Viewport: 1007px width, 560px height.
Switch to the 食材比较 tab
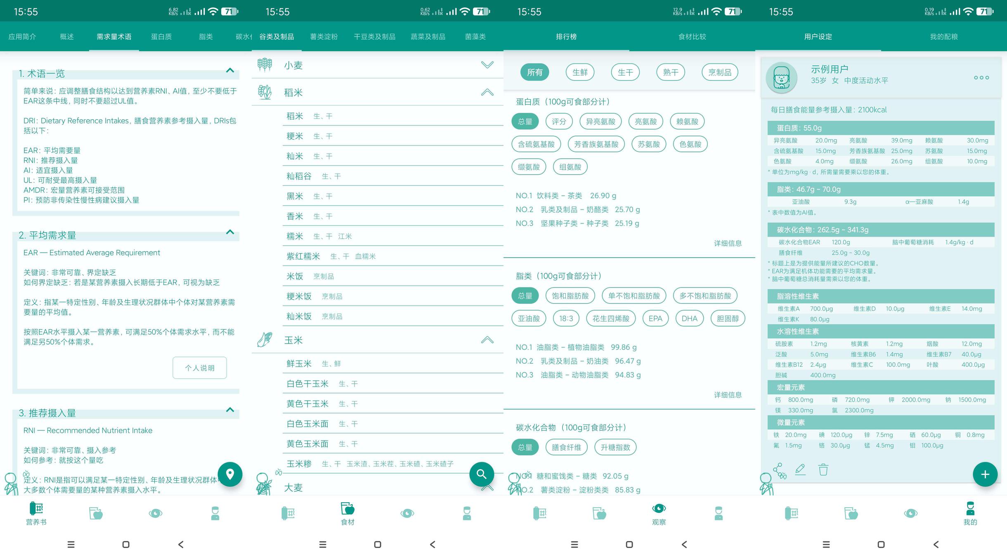click(692, 37)
